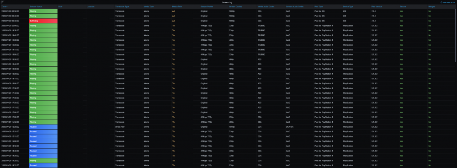457x168 pixels.
Task: Click the vertical scrollbar of the table
Action: 456,35
